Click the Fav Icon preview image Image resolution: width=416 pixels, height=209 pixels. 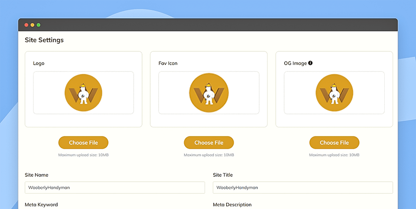pyautogui.click(x=209, y=92)
